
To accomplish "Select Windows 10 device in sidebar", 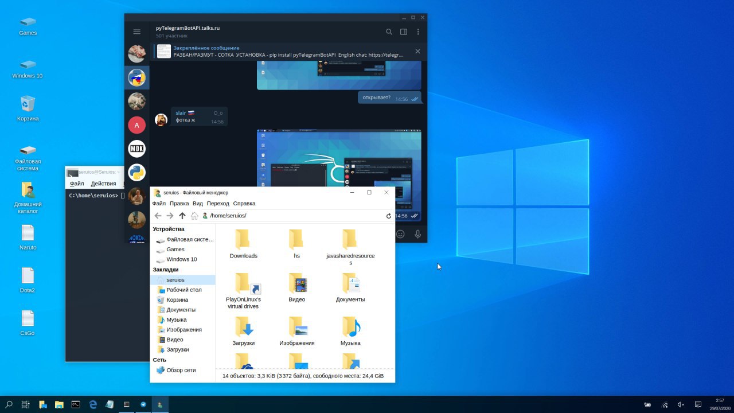I will 182,259.
